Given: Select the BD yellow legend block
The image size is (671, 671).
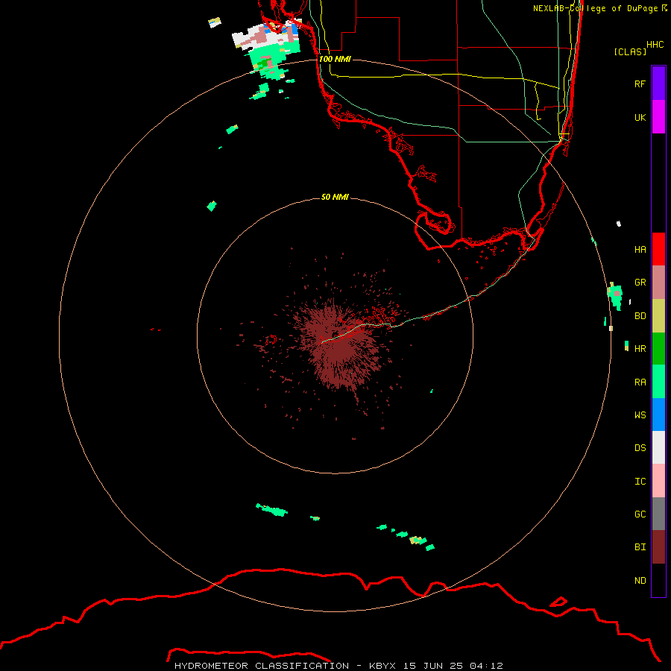Looking at the screenshot, I should (x=658, y=316).
